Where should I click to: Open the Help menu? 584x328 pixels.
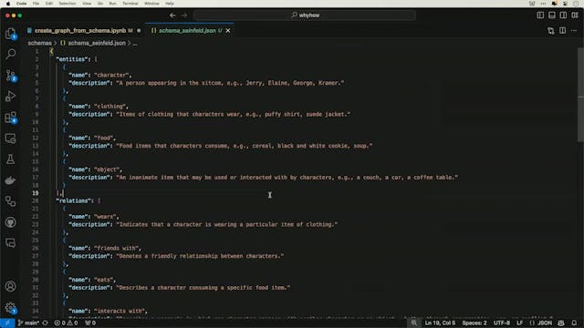pyautogui.click(x=170, y=4)
